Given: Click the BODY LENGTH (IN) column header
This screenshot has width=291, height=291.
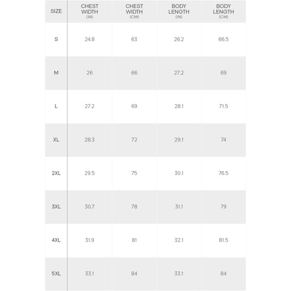Looking at the screenshot, I should [x=179, y=11].
